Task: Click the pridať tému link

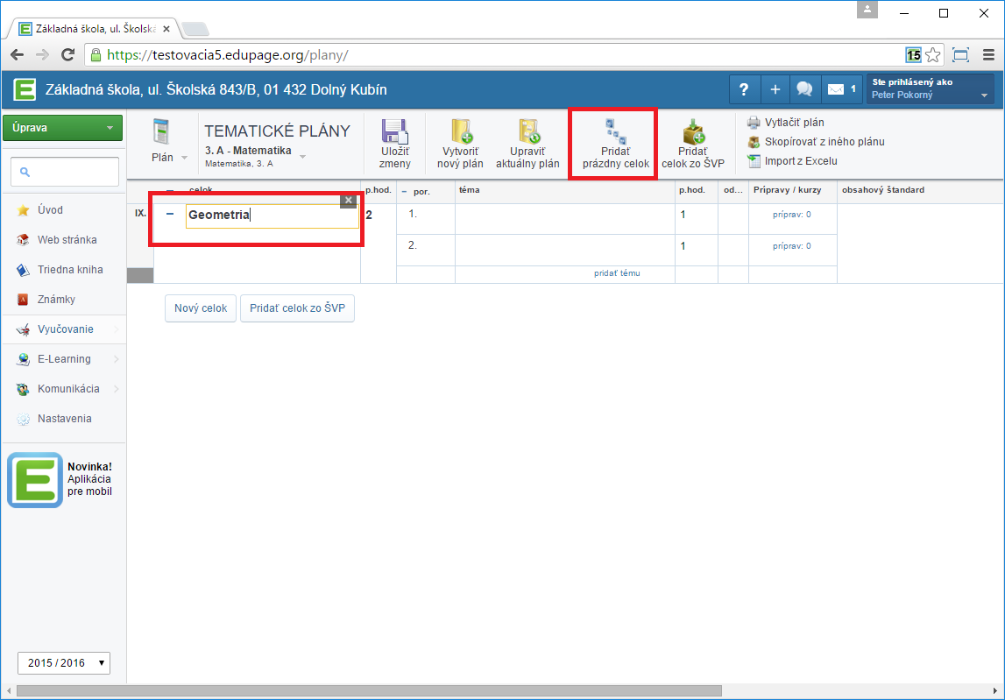Action: [617, 273]
